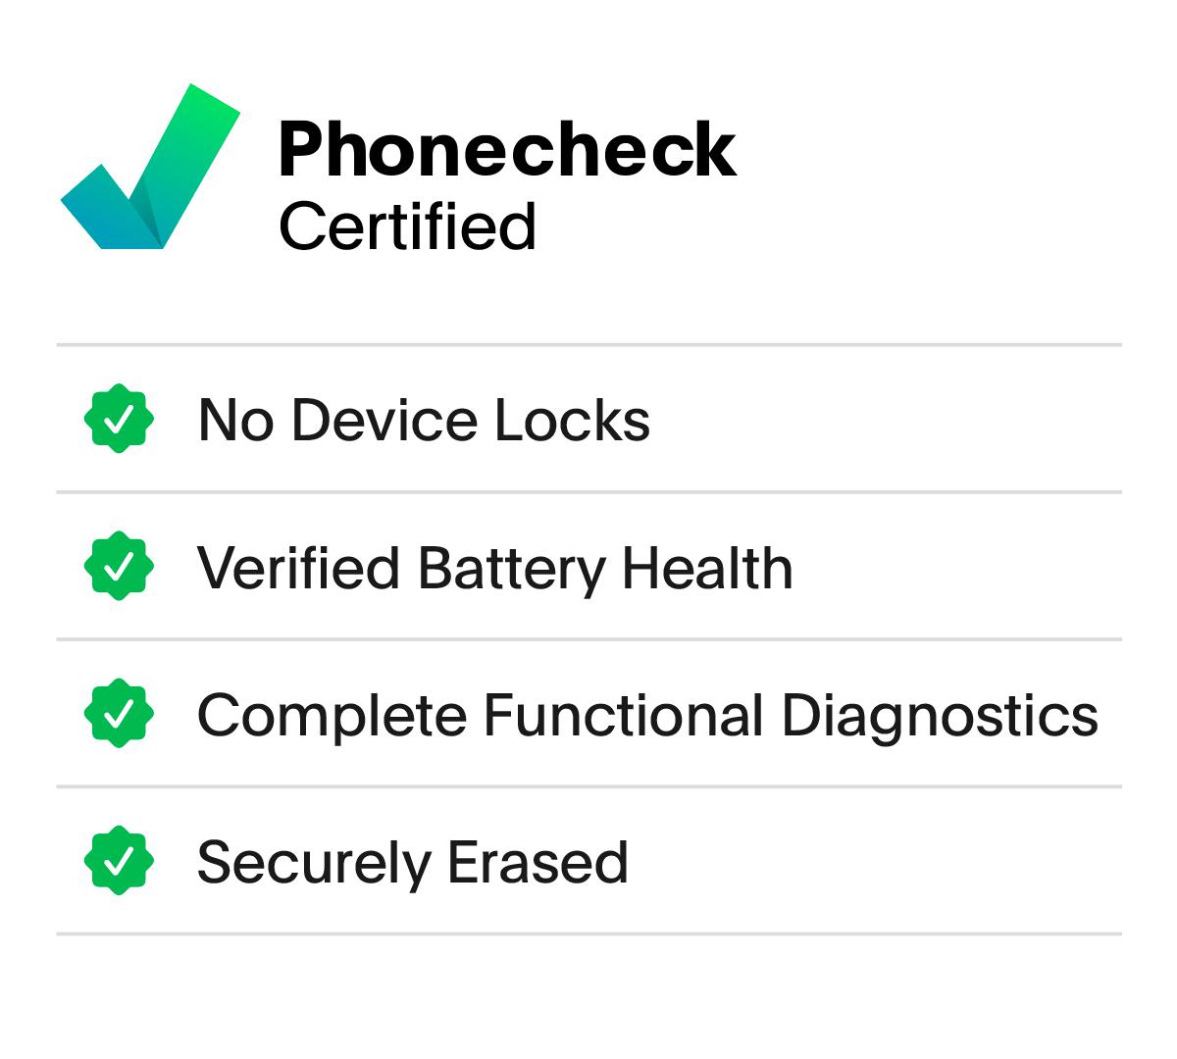The height and width of the screenshot is (1059, 1177).
Task: Click the word Diagnostics
Action: coord(939,715)
